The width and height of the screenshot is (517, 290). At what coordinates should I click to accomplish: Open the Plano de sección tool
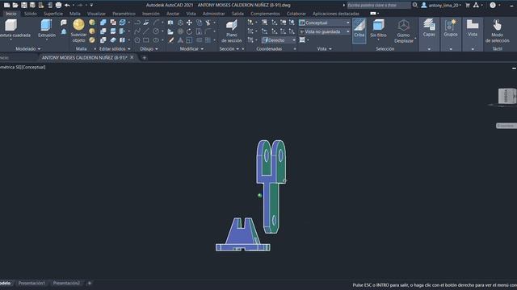click(232, 31)
